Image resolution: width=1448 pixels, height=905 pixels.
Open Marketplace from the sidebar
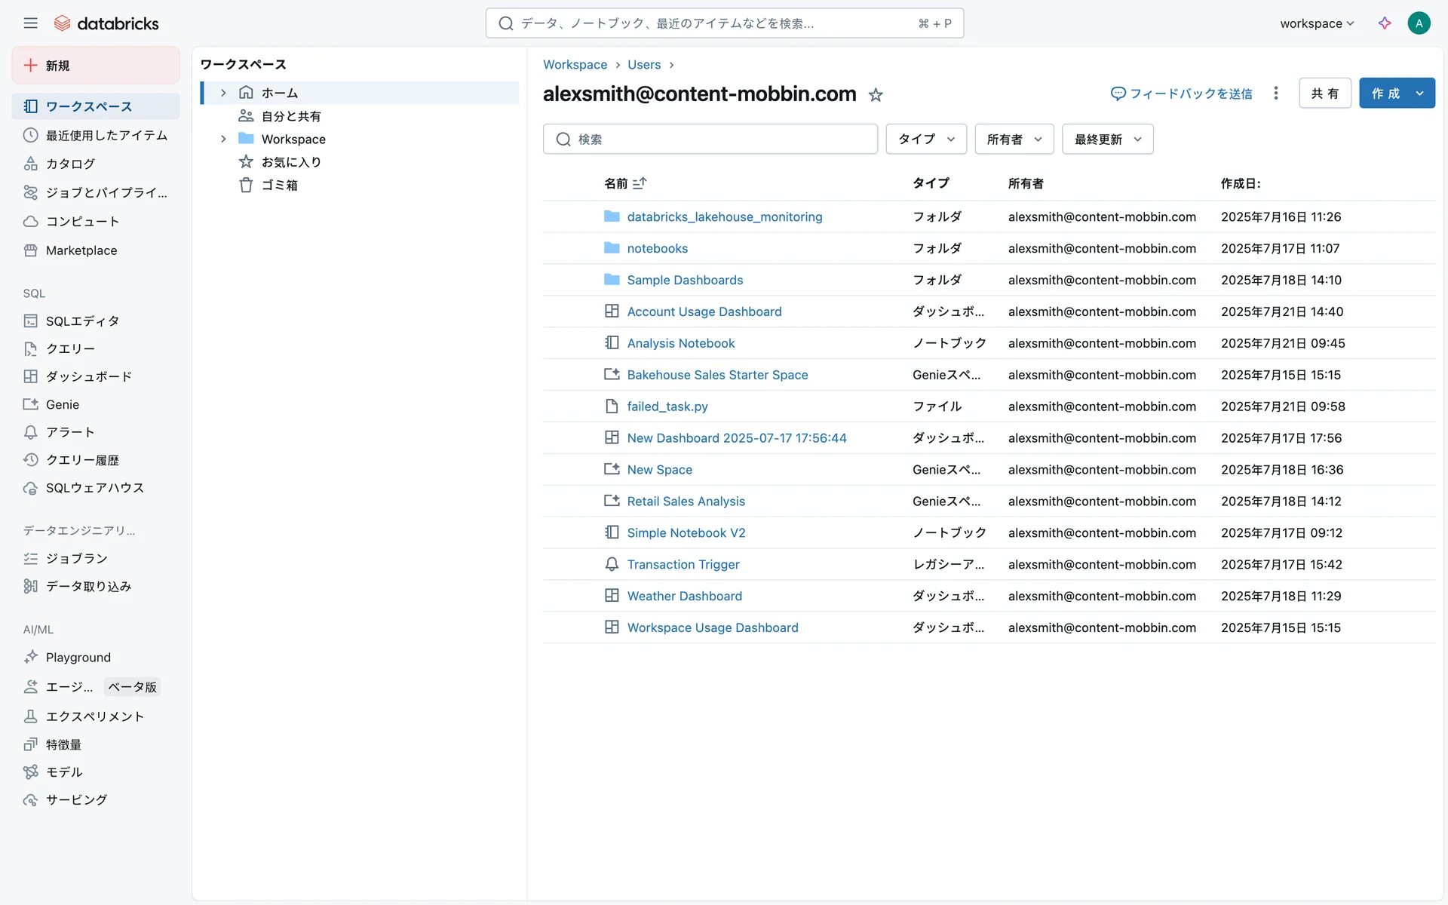coord(81,250)
